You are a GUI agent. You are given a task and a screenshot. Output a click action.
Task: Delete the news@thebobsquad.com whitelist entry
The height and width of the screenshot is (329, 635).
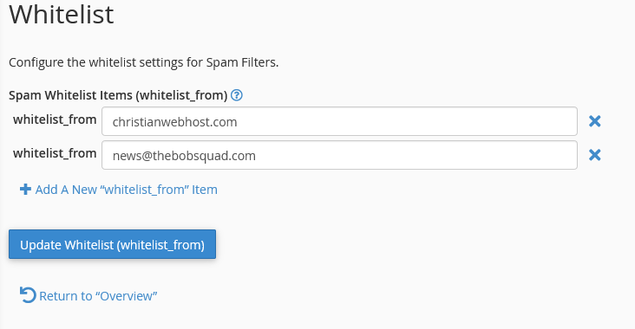pos(594,155)
